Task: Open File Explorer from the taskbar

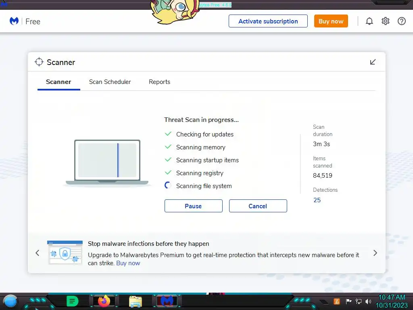Action: (x=136, y=301)
